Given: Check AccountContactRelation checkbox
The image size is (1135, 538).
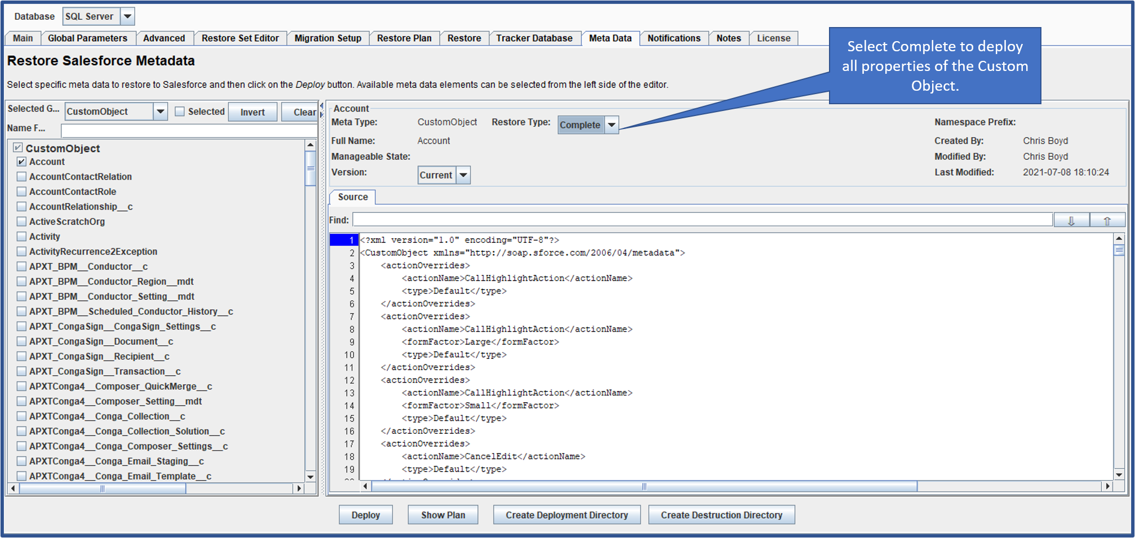Looking at the screenshot, I should (x=21, y=177).
